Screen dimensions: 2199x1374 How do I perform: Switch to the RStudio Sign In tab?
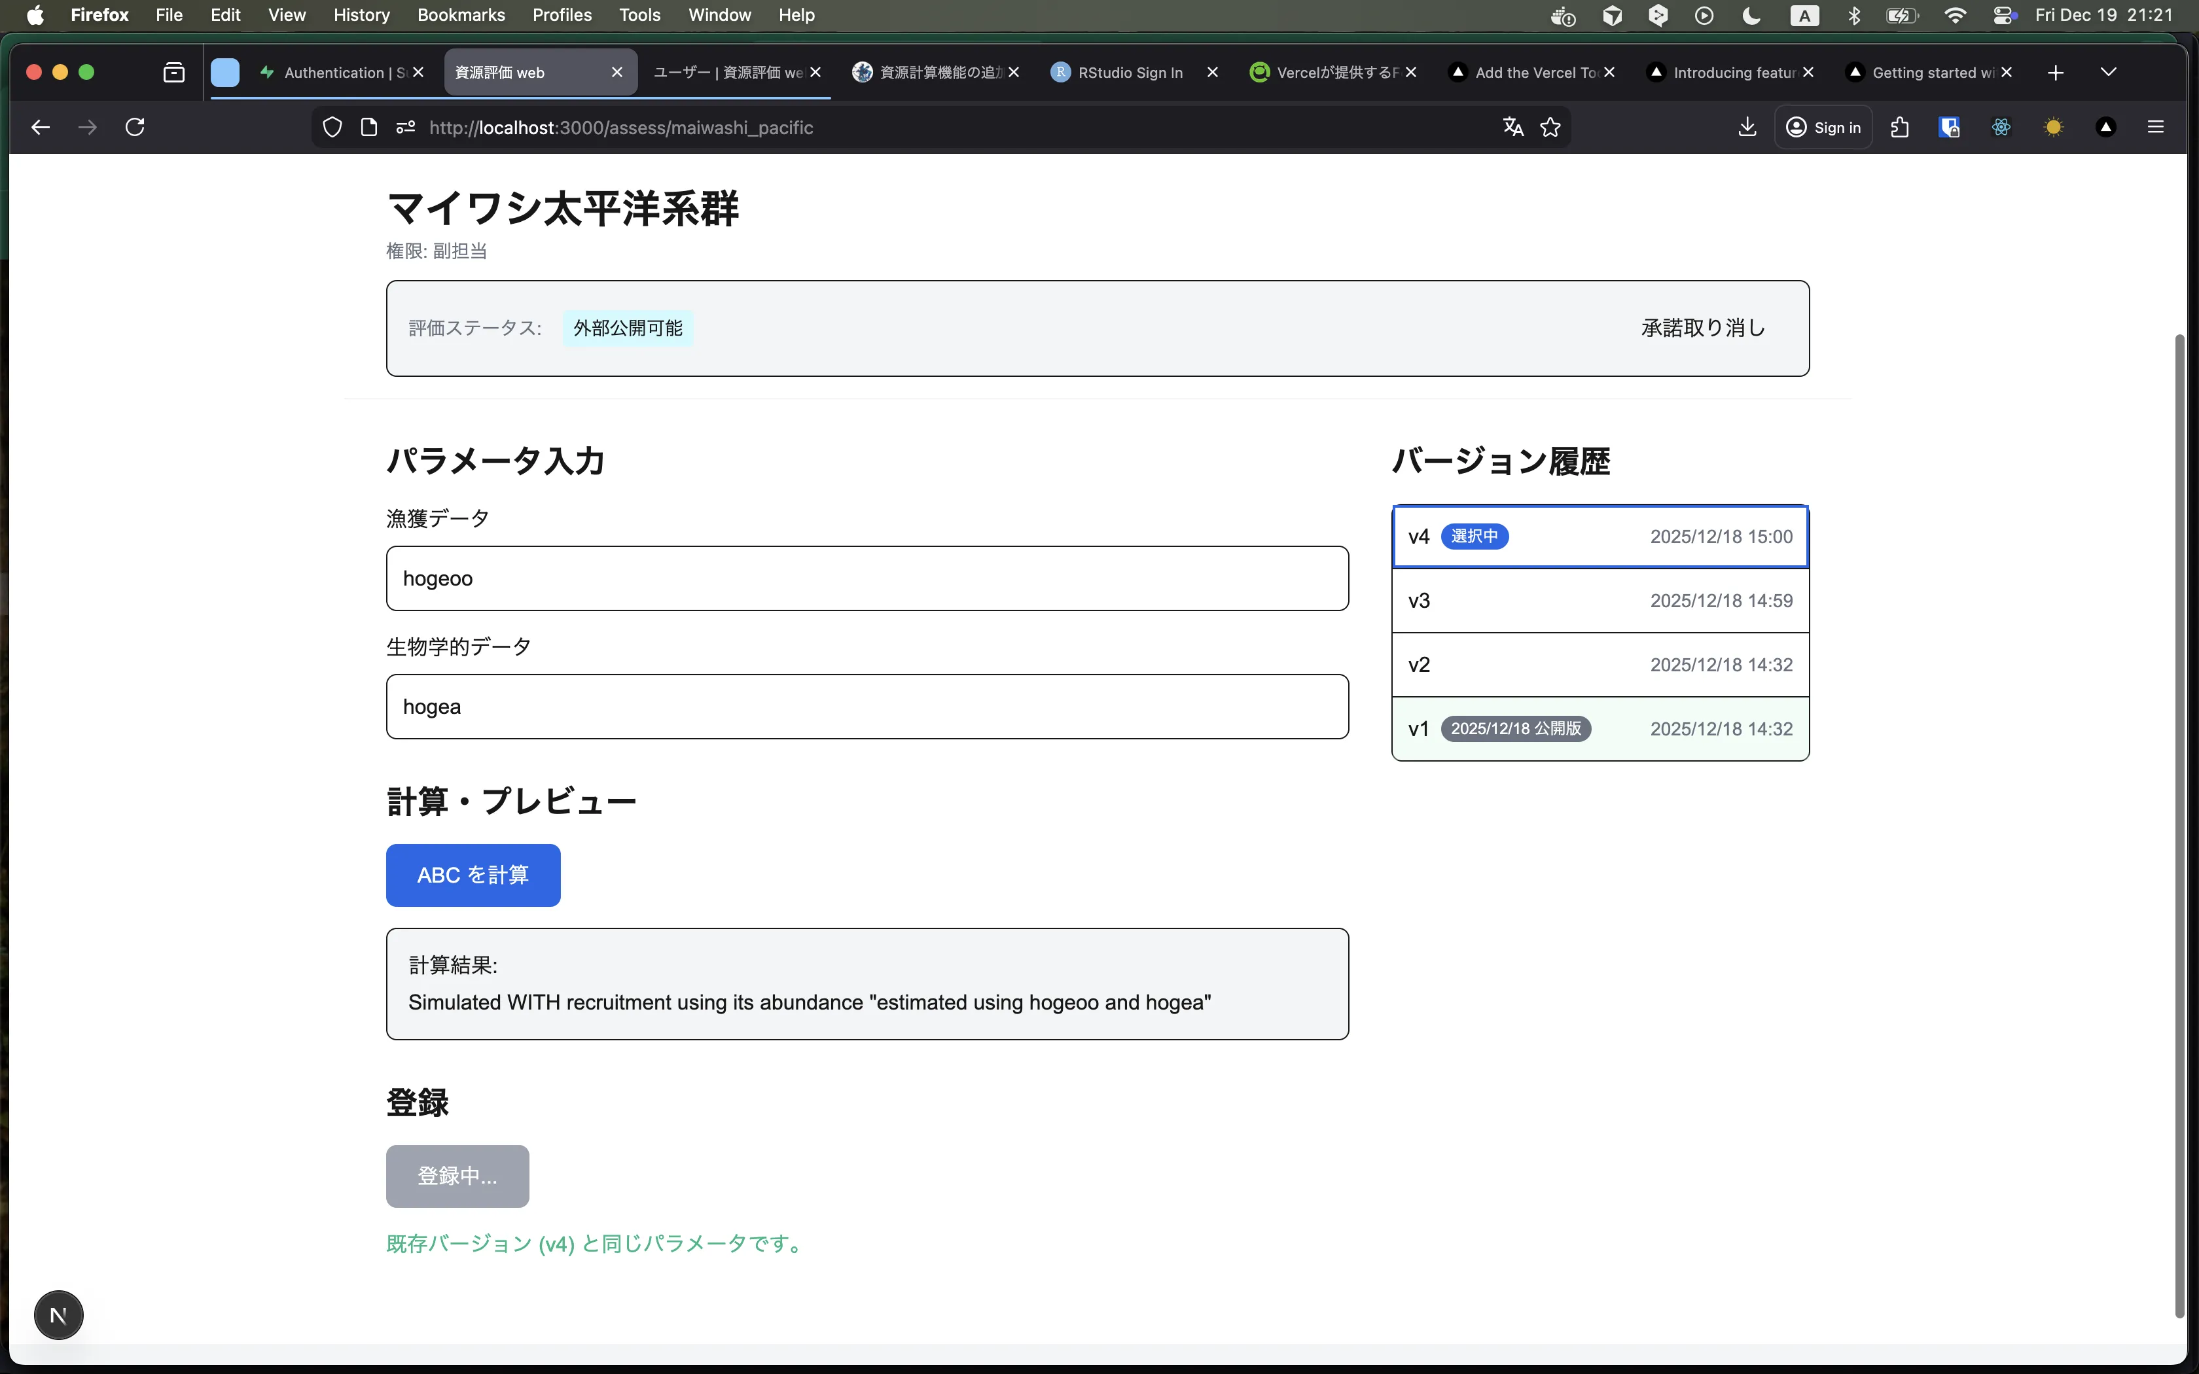[x=1130, y=72]
